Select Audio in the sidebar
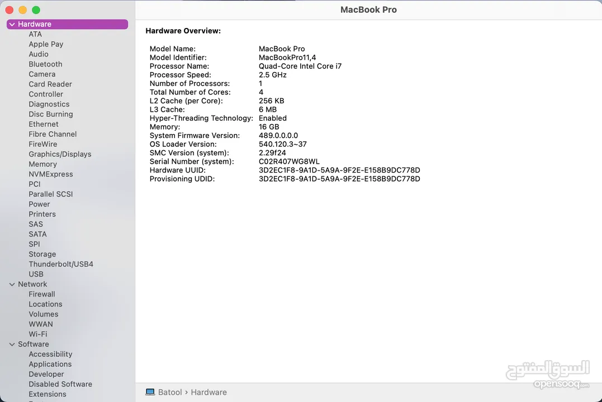Screen dimensions: 602x402 tap(39, 54)
